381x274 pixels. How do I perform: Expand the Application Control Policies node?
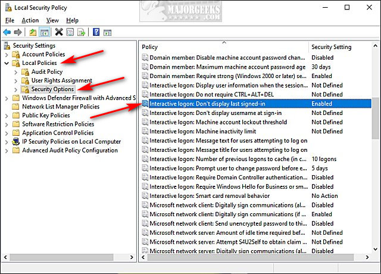(x=7, y=133)
